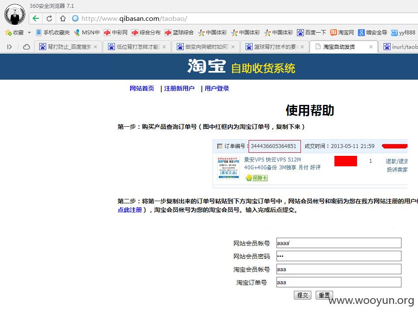Viewport: 418px width, 313px height.
Task: Click the browser back arrow button
Action: pos(36,18)
